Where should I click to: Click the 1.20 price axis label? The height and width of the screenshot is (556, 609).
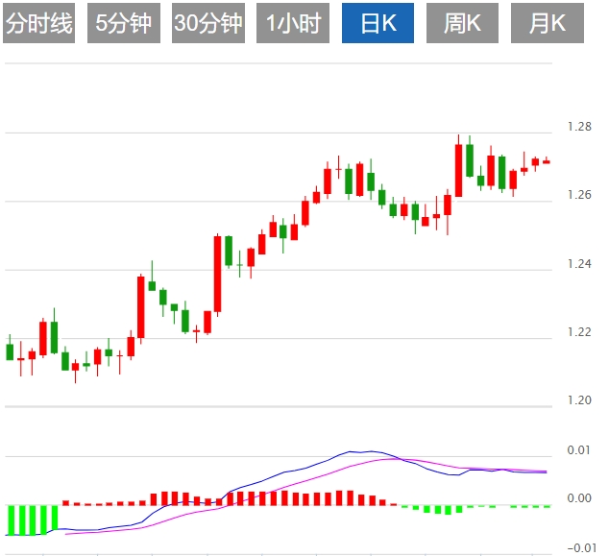[579, 399]
